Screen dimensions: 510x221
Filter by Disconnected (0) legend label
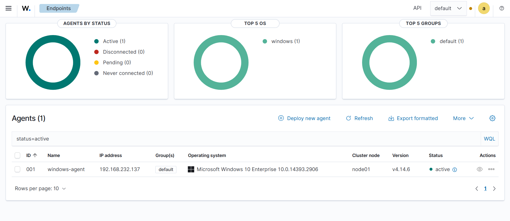click(x=124, y=52)
